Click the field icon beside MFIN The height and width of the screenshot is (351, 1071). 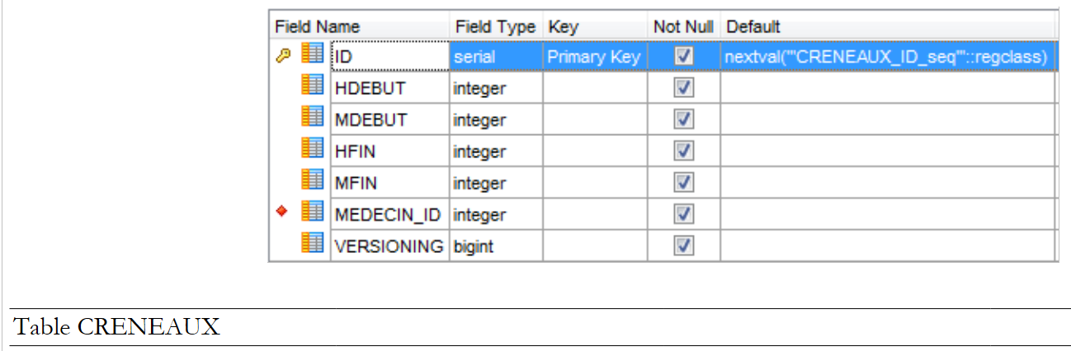click(312, 180)
